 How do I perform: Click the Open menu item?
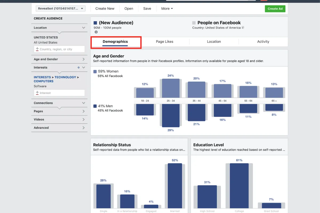click(x=129, y=9)
